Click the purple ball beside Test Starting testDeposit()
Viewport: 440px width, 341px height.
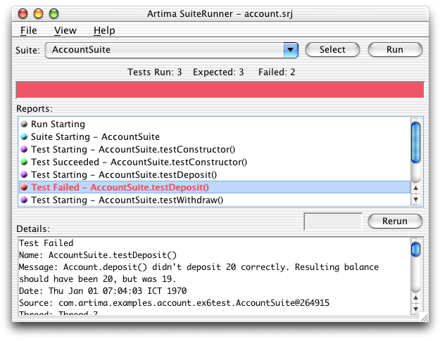[x=24, y=174]
